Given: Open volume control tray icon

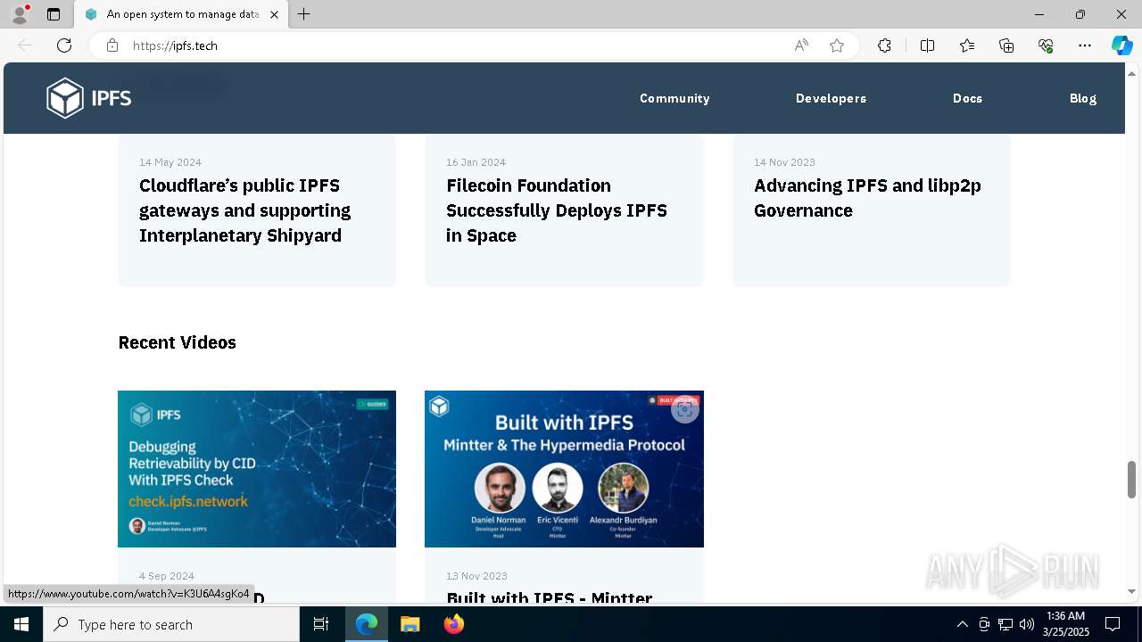Looking at the screenshot, I should (1027, 624).
